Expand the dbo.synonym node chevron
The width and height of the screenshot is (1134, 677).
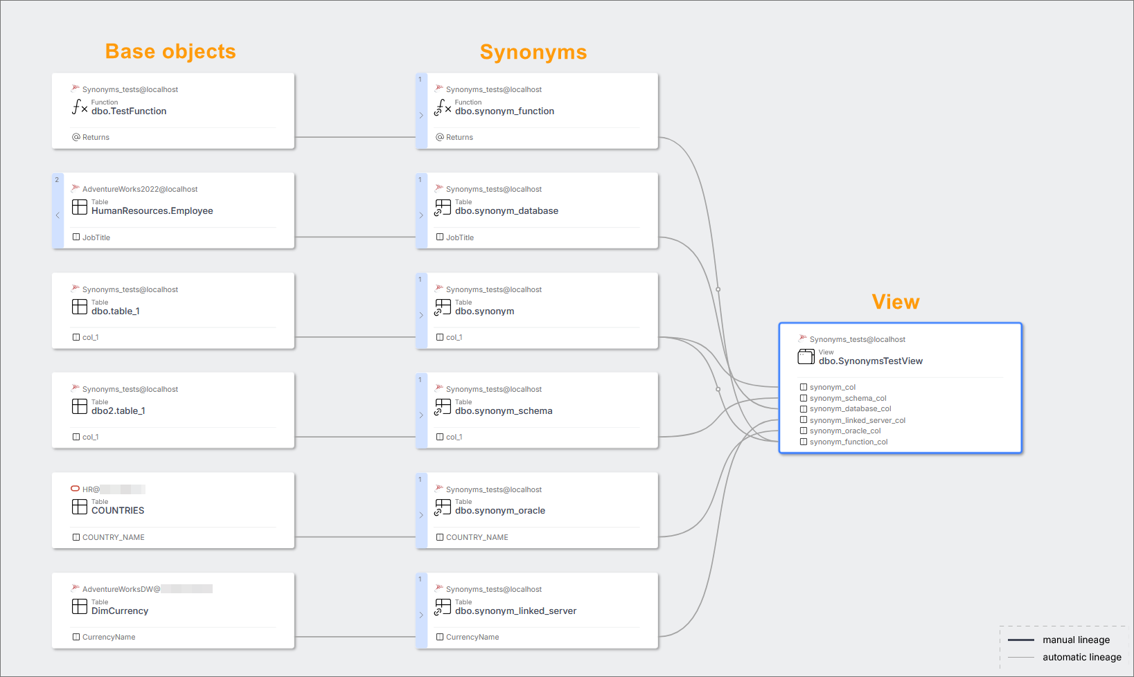(x=421, y=315)
